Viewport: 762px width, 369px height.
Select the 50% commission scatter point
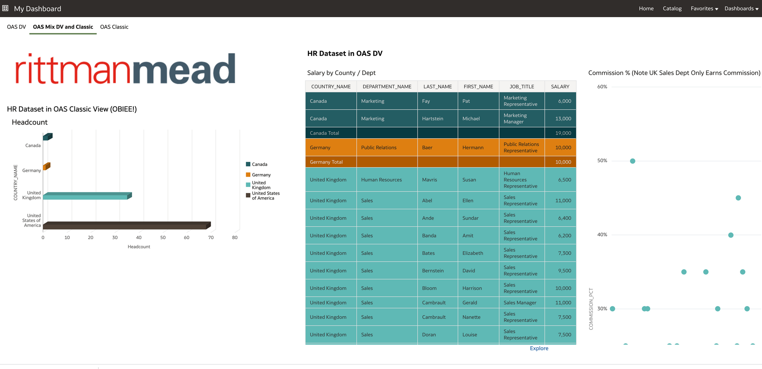pos(632,161)
